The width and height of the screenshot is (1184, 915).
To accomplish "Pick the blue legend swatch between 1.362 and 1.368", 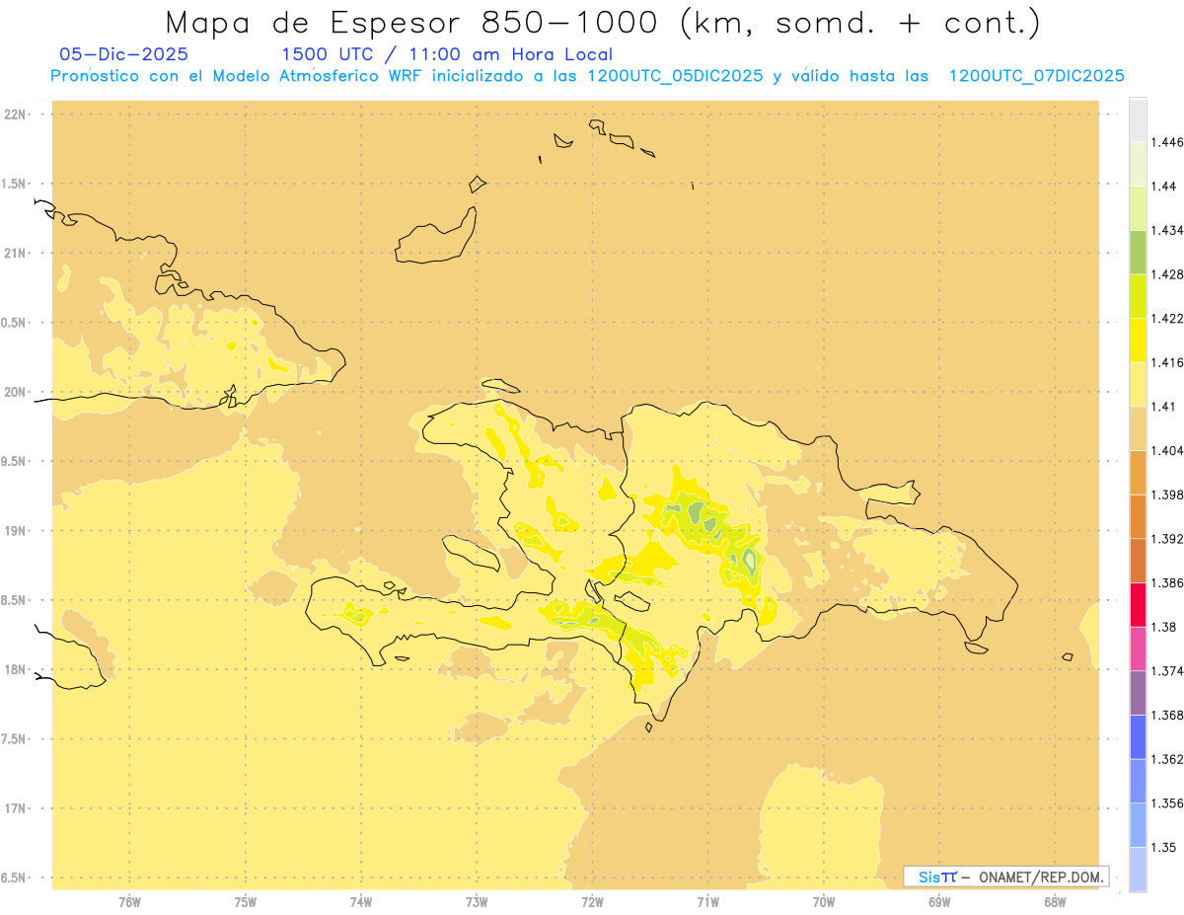I will pos(1138,736).
